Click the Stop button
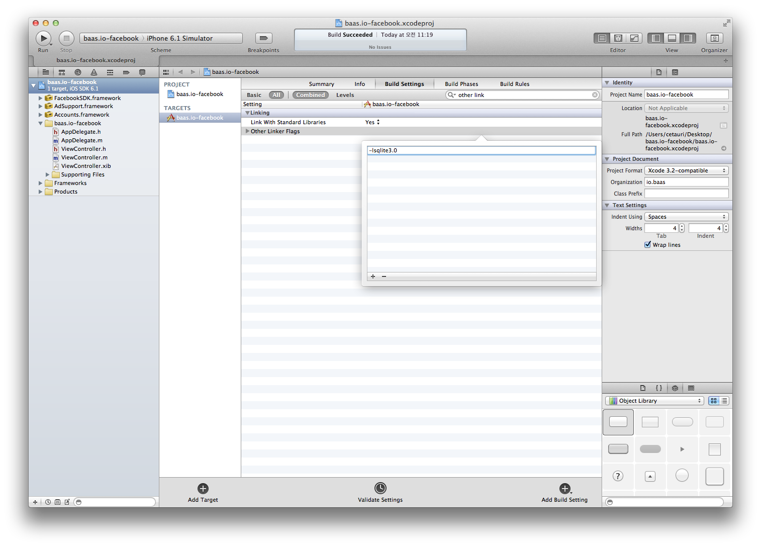Image resolution: width=761 pixels, height=547 pixels. point(66,38)
